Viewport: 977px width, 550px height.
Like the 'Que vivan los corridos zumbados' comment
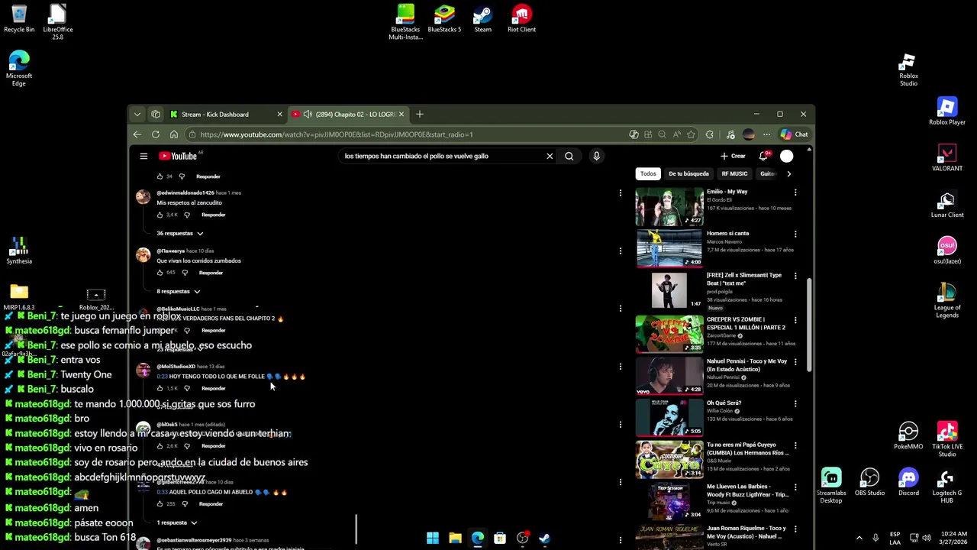coord(160,273)
